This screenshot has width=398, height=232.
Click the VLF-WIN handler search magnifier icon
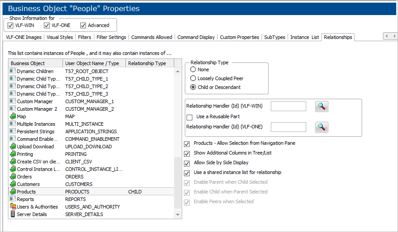pos(322,106)
